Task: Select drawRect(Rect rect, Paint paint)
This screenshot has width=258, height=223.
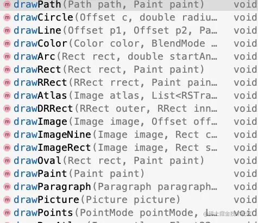Action: point(129,69)
